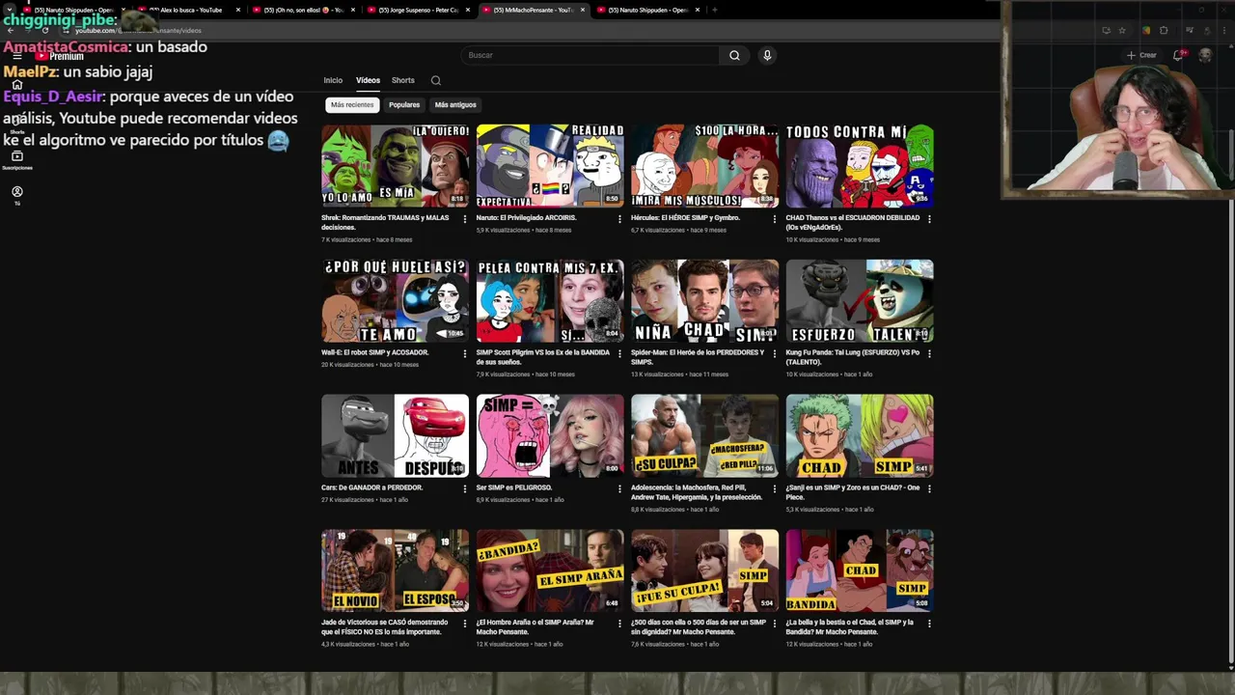Click the page vertical scrollbar
This screenshot has width=1235, height=695.
pos(1230,357)
